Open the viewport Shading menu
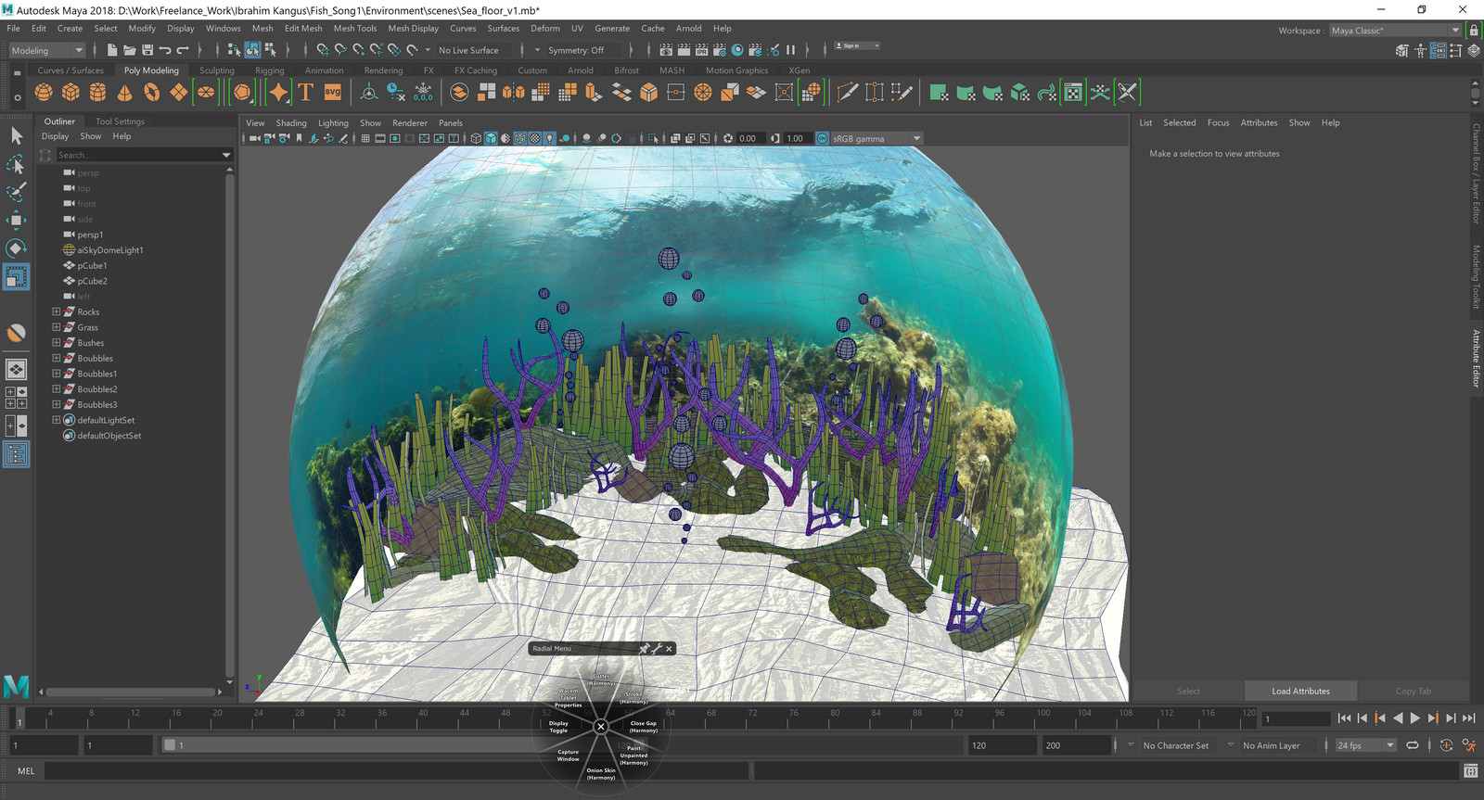 [x=291, y=122]
